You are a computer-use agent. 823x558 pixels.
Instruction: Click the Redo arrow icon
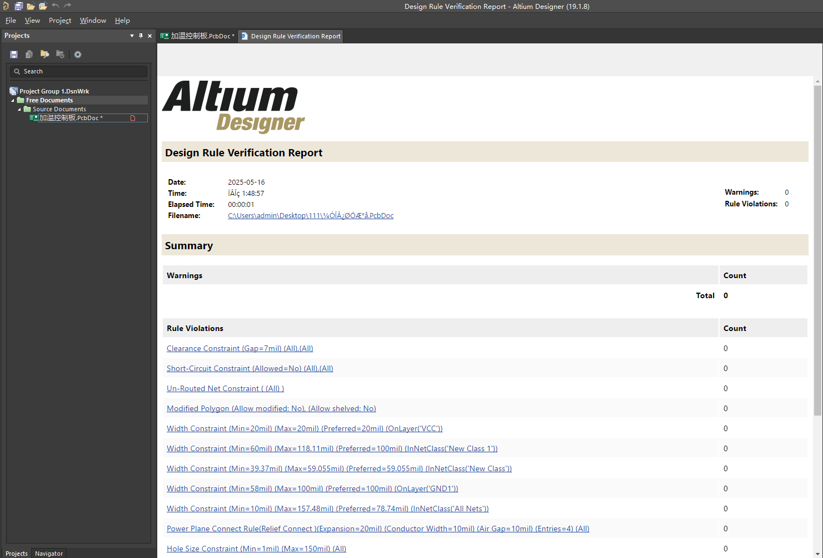(x=68, y=6)
